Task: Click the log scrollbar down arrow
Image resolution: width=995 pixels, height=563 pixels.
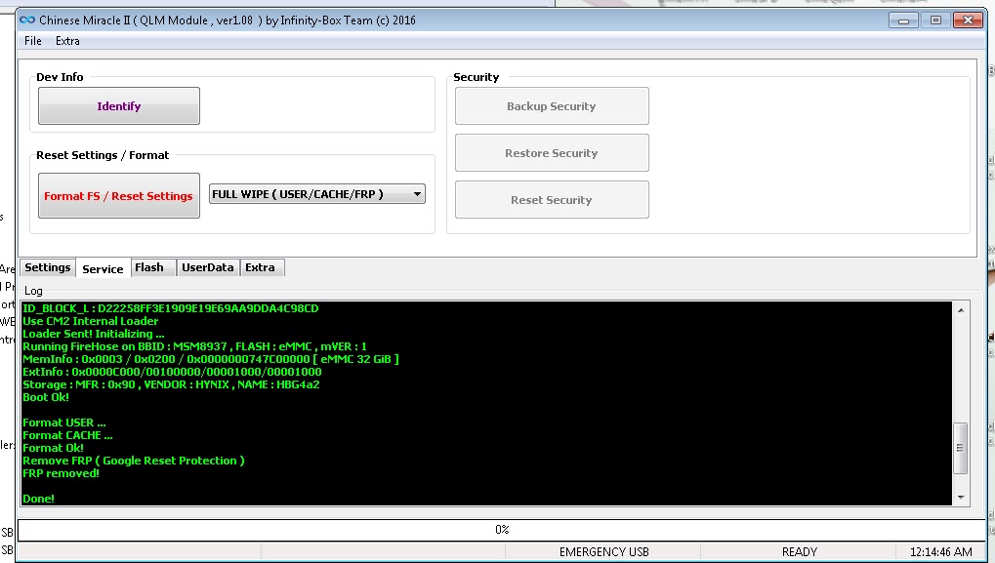Action: (961, 498)
